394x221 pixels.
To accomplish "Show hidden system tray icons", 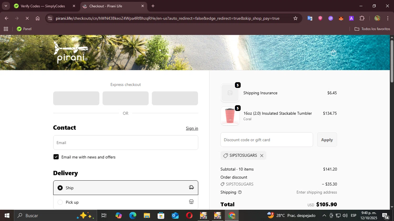I will [x=324, y=215].
